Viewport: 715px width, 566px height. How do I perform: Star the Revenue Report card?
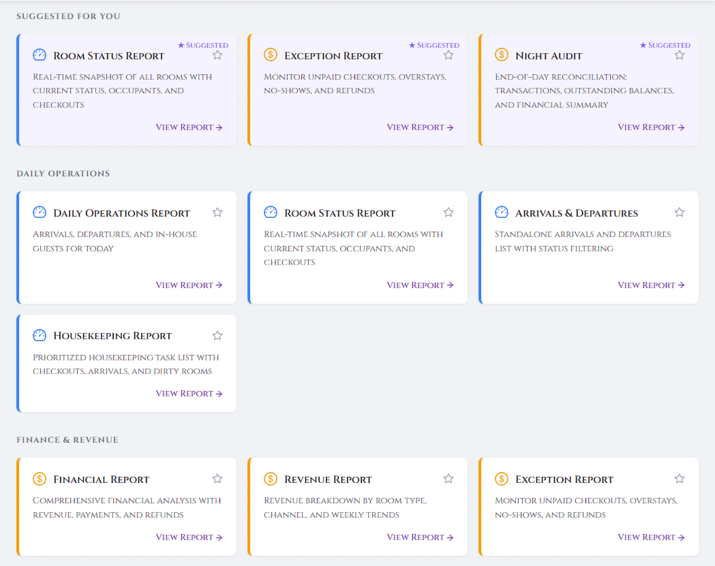pos(448,478)
